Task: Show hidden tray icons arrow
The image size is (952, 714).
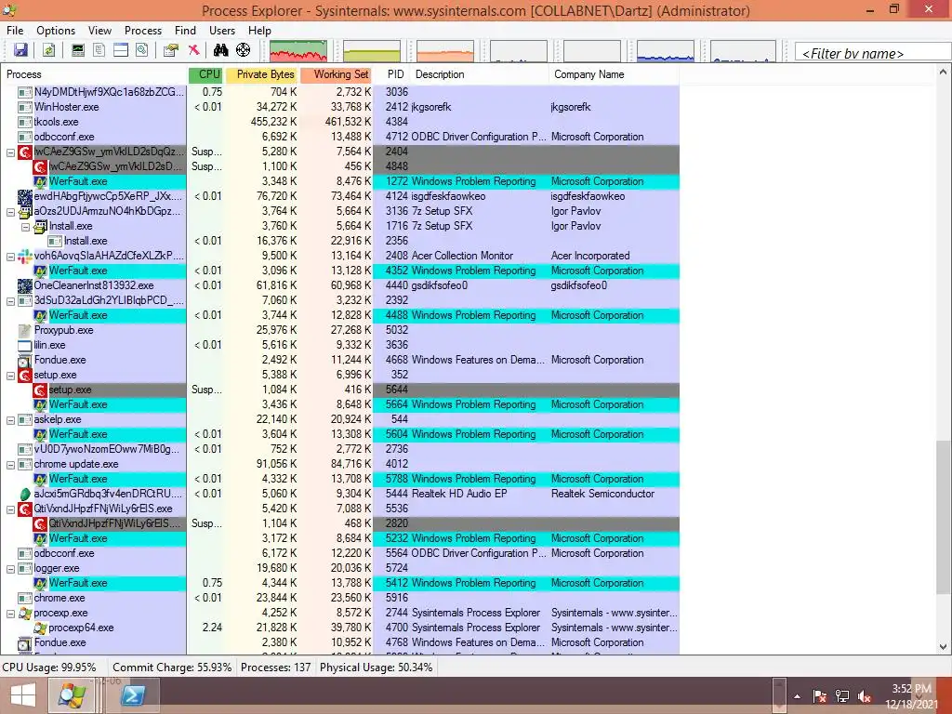Action: tap(797, 696)
